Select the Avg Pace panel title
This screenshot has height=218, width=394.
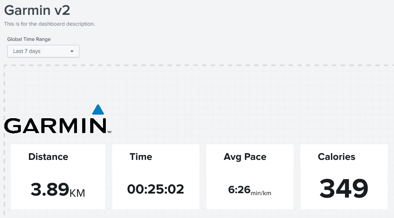tap(245, 157)
